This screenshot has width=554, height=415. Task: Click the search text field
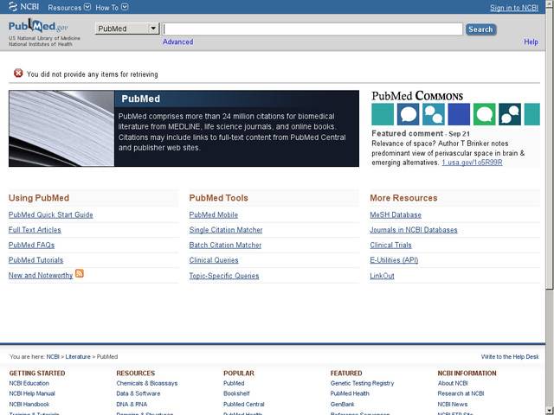tap(312, 29)
